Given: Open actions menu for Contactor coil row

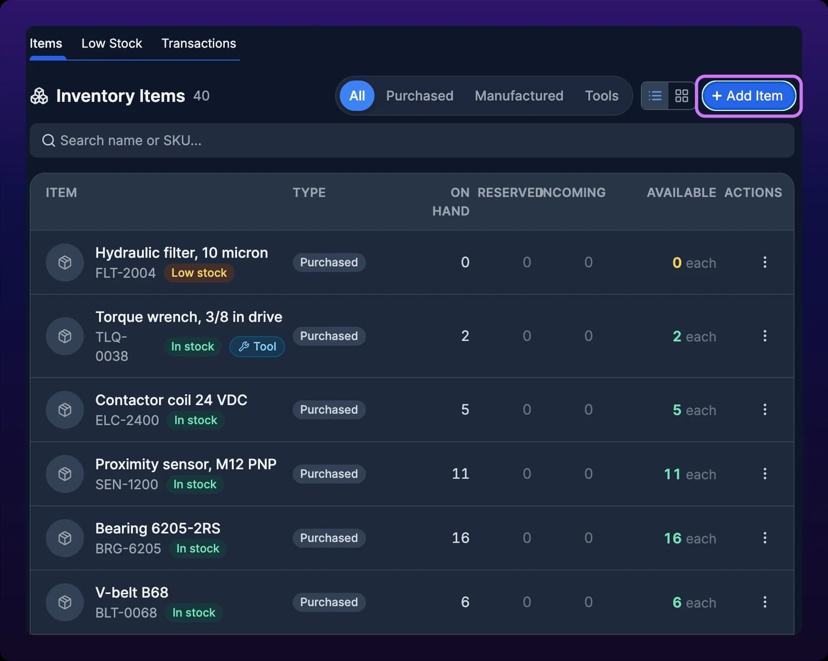Looking at the screenshot, I should point(764,409).
